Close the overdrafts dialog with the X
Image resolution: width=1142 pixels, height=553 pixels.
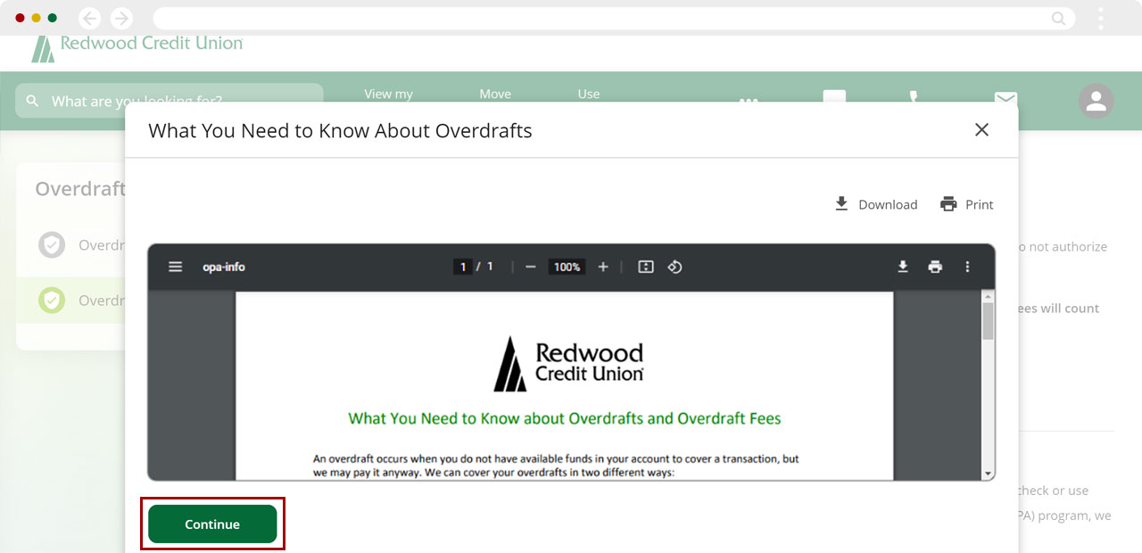[x=981, y=130]
